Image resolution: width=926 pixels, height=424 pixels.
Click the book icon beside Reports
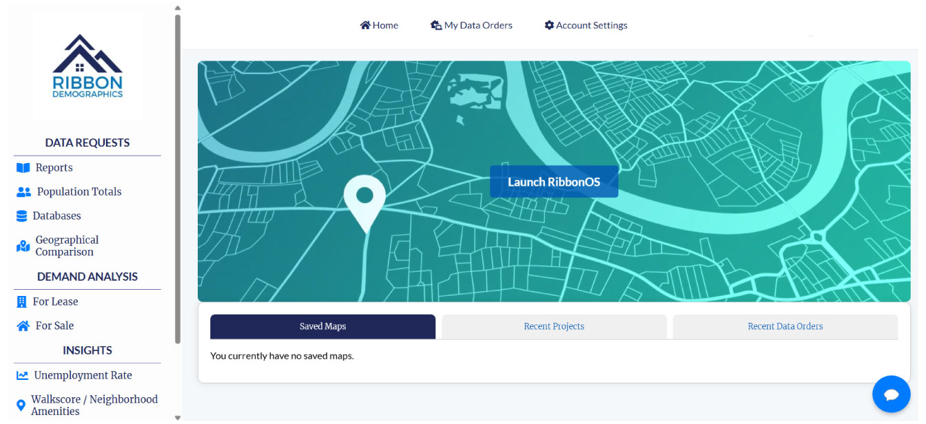[23, 168]
